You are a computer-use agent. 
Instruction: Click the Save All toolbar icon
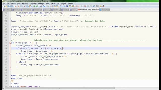coord(12,6)
